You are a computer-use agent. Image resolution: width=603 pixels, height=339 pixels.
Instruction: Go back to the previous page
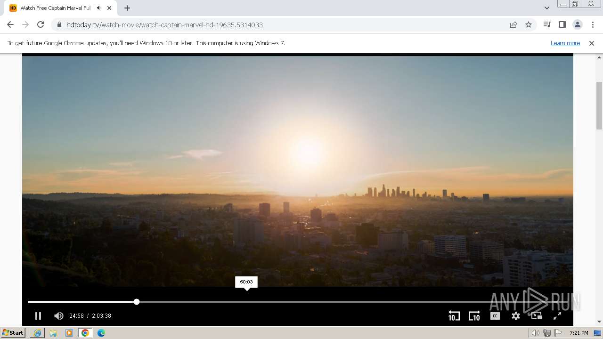[x=10, y=24]
